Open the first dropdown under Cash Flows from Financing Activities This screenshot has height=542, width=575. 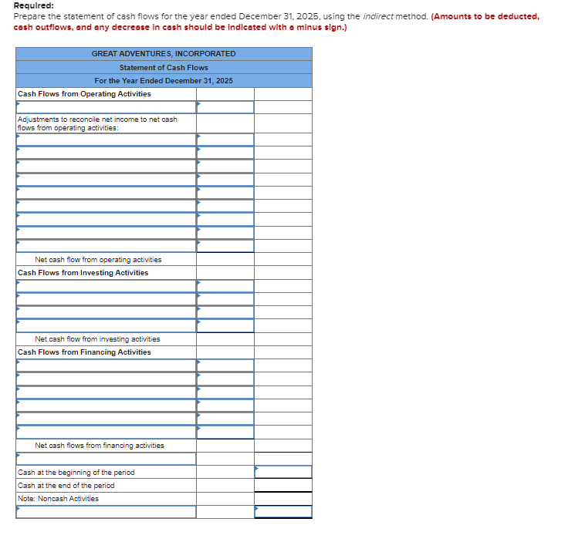pos(106,365)
